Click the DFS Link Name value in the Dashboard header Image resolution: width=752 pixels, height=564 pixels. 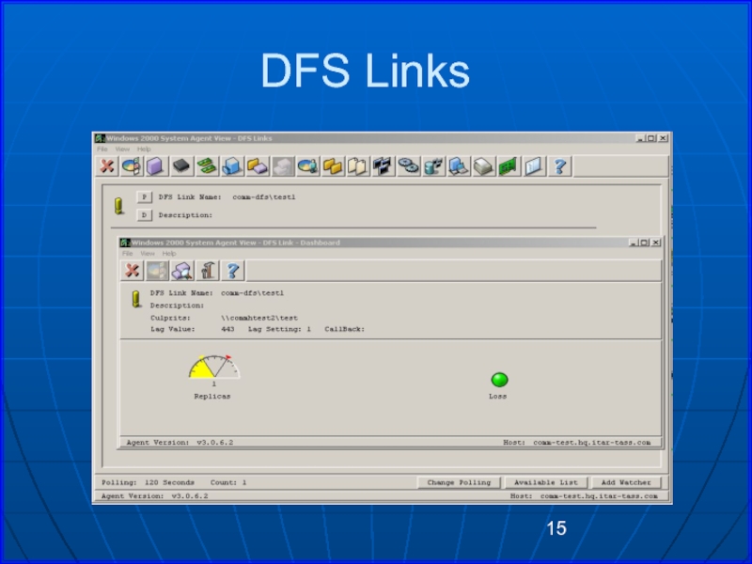252,293
